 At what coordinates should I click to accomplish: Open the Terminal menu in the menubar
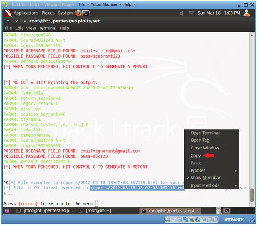point(48,28)
